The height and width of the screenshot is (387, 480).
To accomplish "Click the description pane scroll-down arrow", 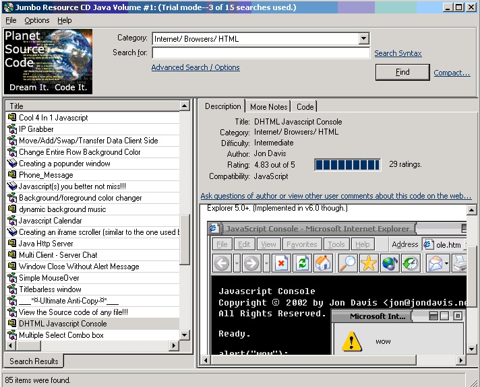I will click(471, 349).
